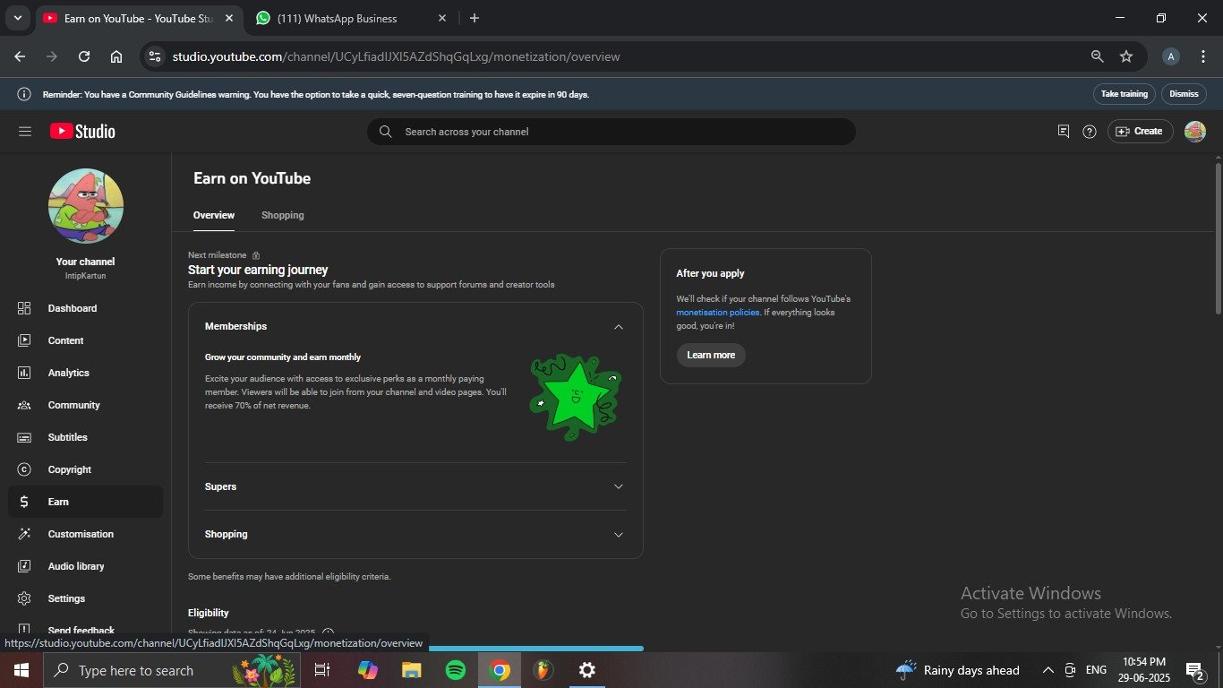Go to Analytics in sidebar

85,373
